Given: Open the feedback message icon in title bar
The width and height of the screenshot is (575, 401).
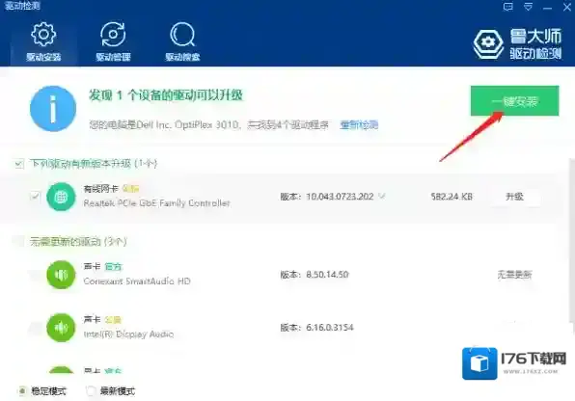Looking at the screenshot, I should click(x=507, y=7).
